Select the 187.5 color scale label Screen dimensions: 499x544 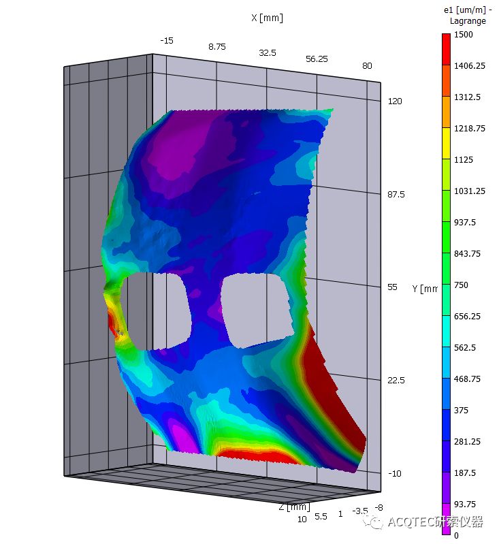(465, 473)
